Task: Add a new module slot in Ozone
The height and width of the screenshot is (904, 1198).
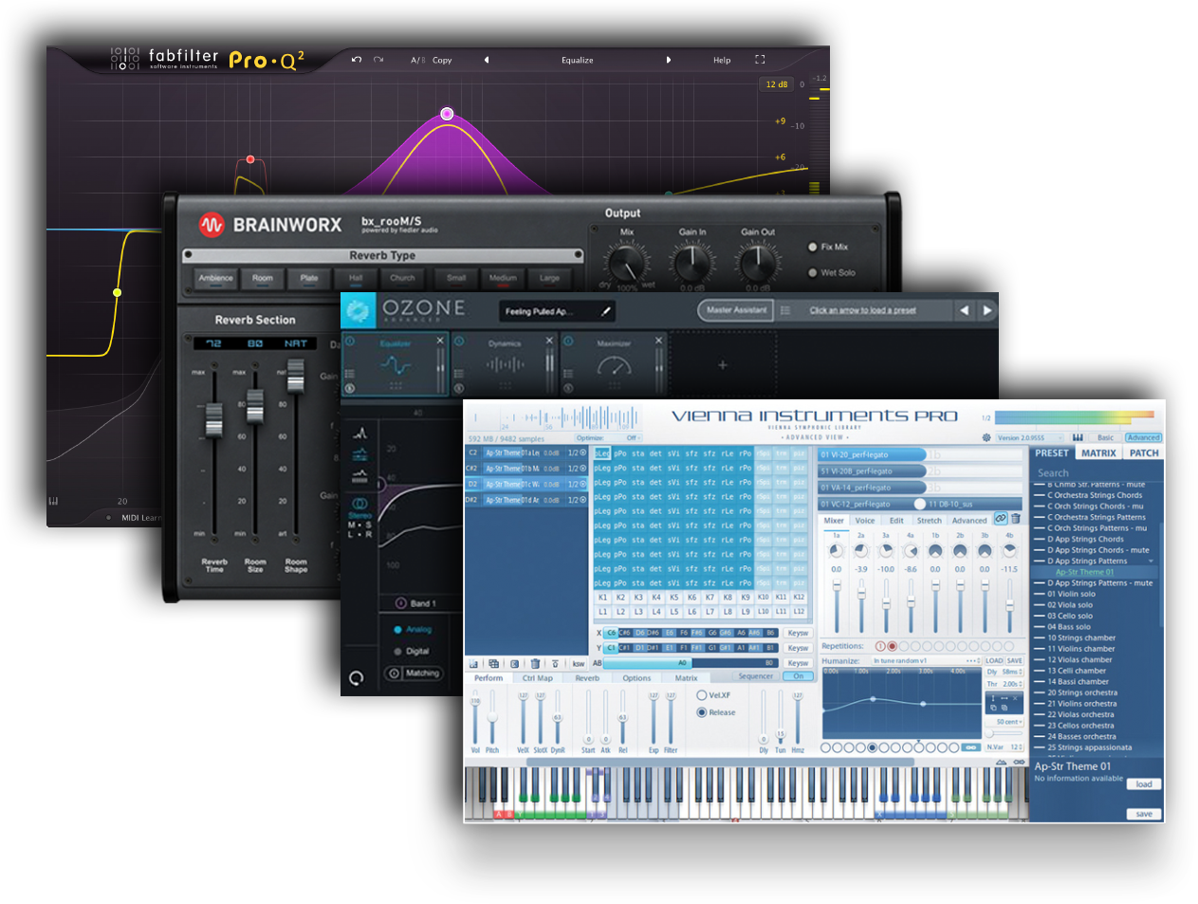Action: (x=723, y=364)
